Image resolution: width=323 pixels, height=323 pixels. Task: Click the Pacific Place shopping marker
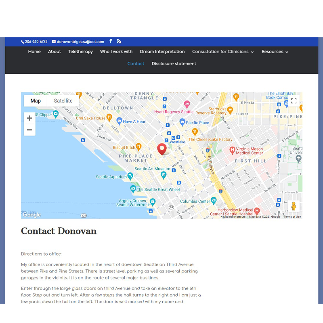pos(182,122)
